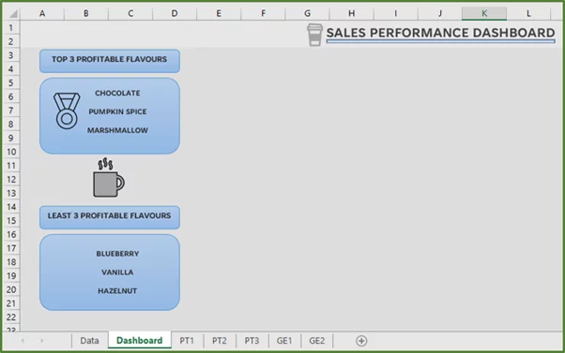Select column J header

[x=440, y=14]
